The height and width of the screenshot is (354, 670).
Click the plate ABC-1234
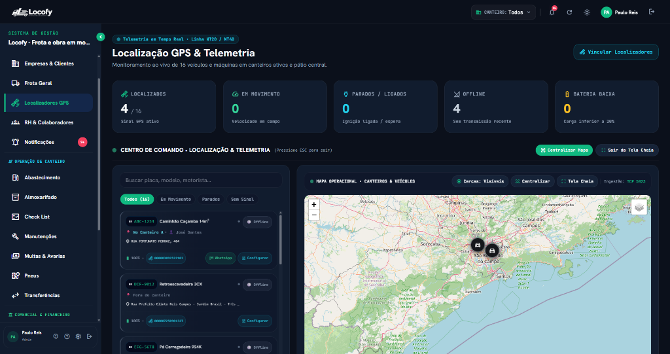pyautogui.click(x=141, y=221)
